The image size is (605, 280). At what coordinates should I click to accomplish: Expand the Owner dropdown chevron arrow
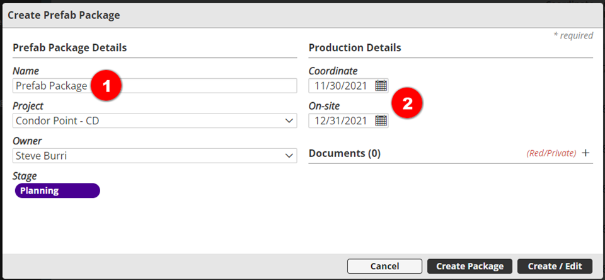tap(289, 155)
